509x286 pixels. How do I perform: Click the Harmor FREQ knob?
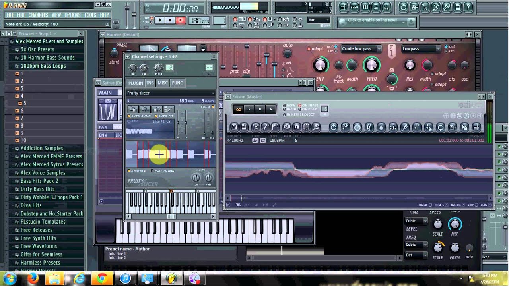(371, 65)
